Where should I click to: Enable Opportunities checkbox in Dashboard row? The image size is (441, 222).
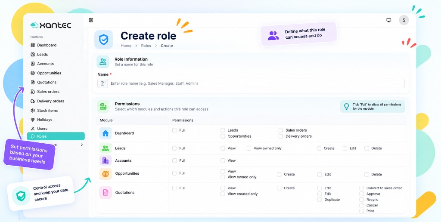click(223, 136)
